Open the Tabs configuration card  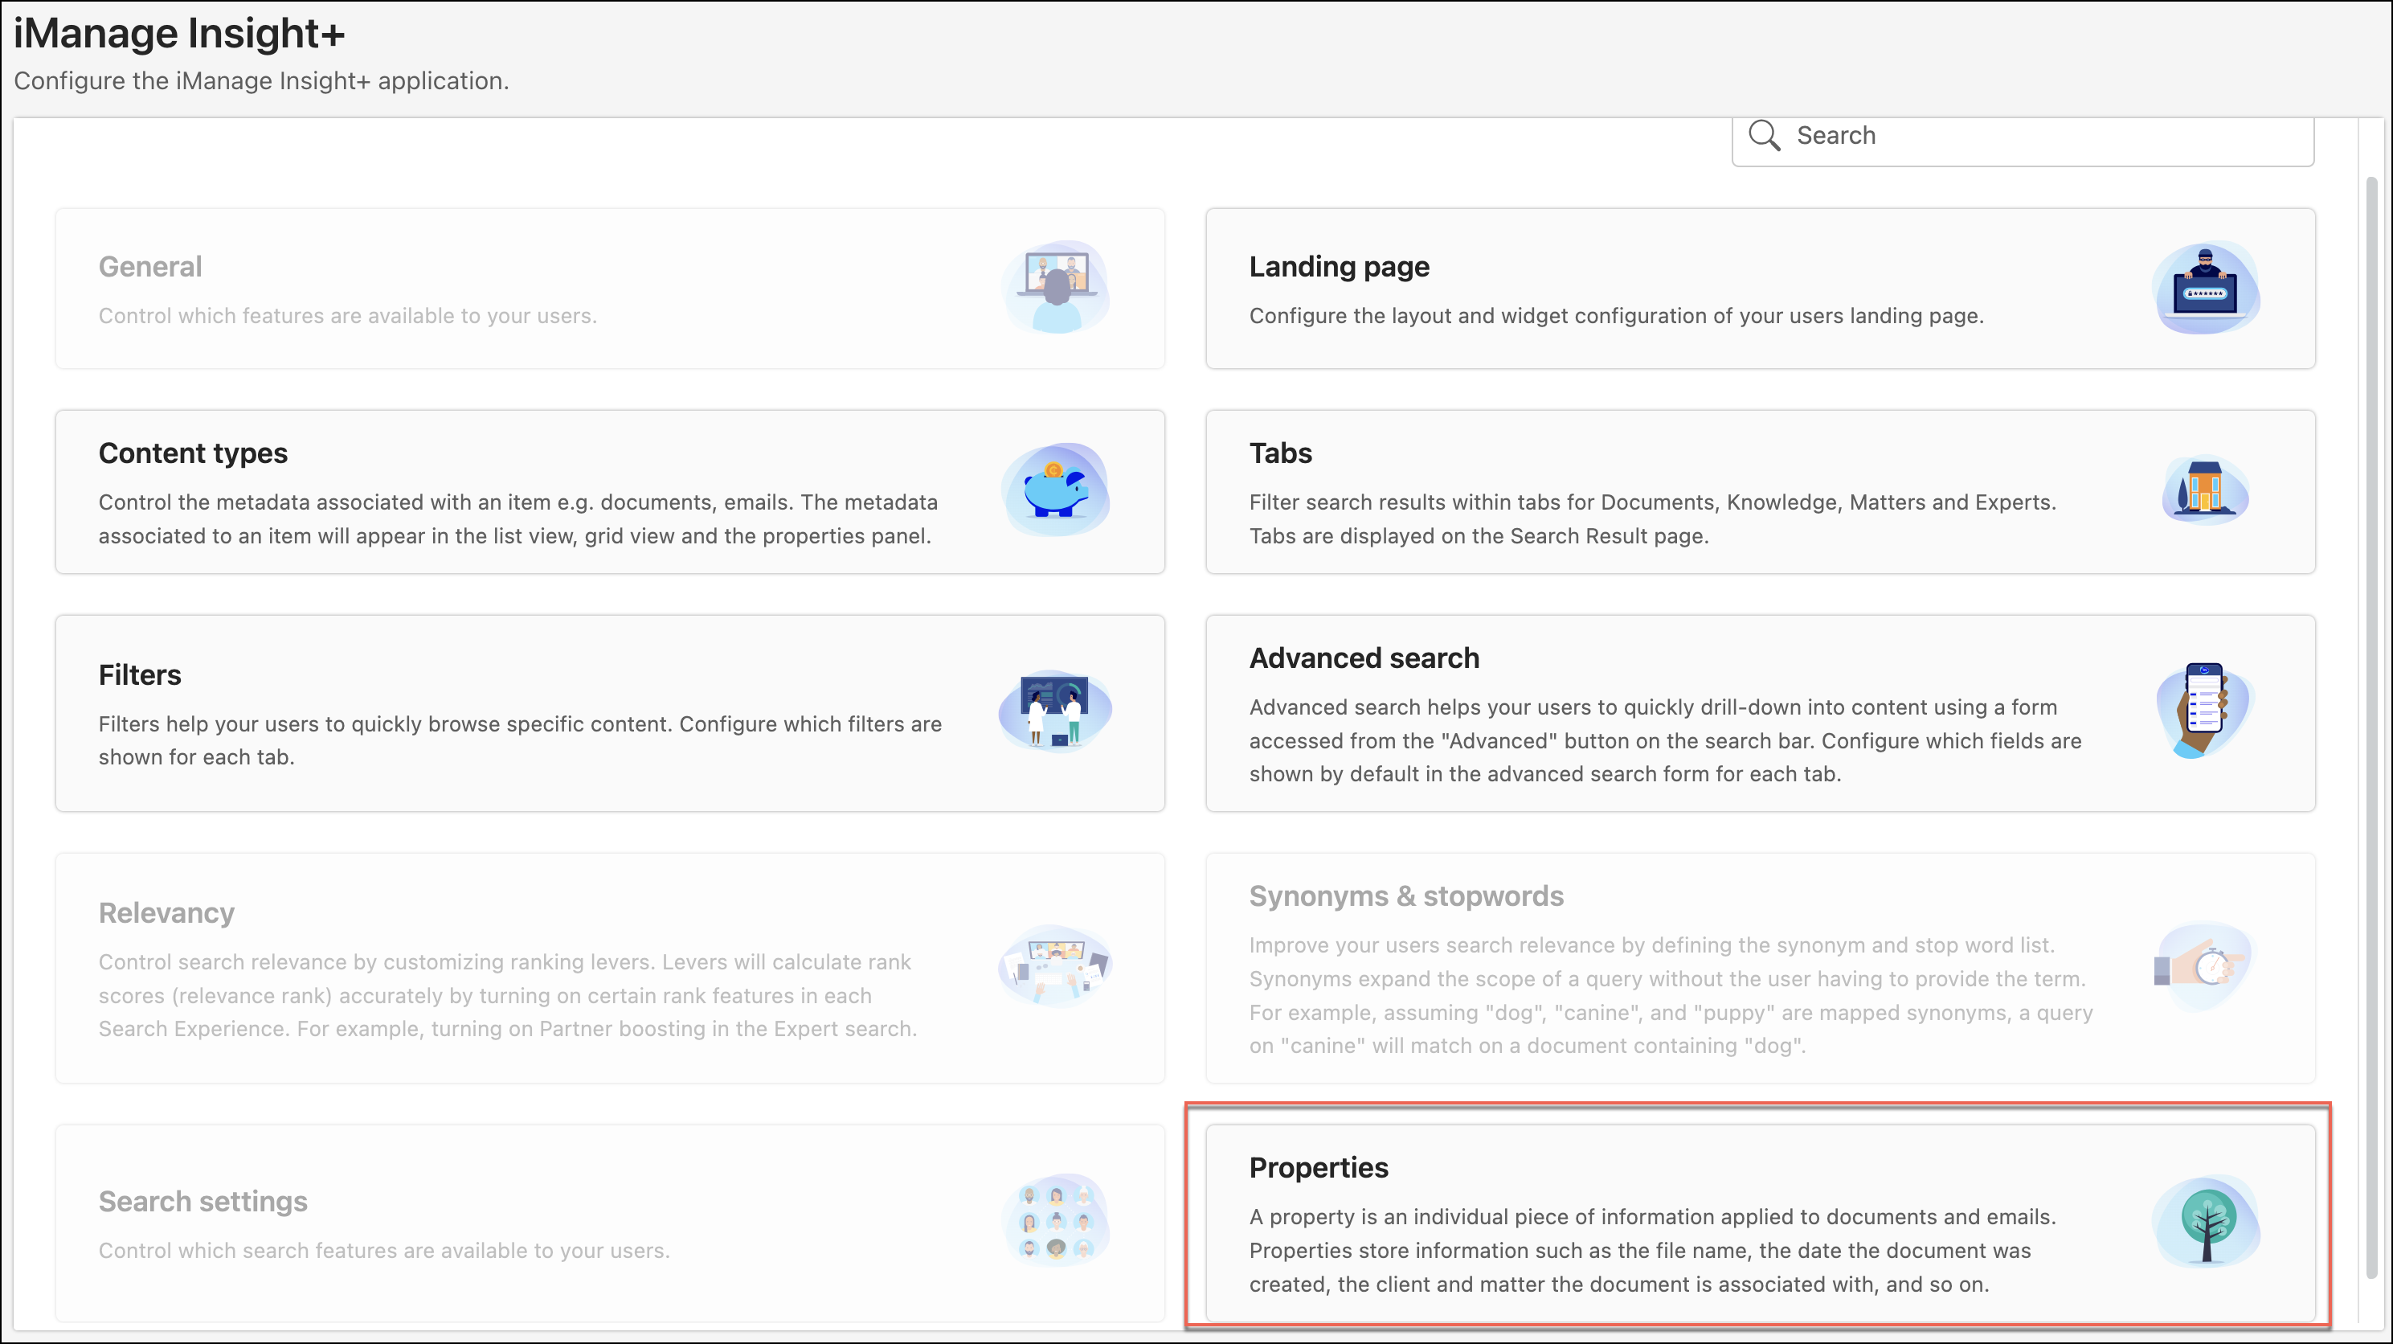coord(1280,453)
